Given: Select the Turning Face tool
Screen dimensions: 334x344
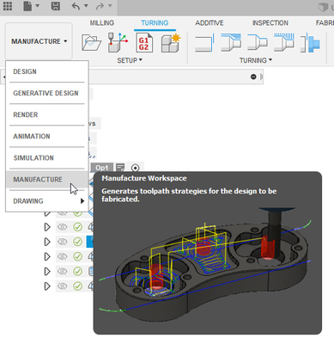Looking at the screenshot, I should [x=204, y=43].
